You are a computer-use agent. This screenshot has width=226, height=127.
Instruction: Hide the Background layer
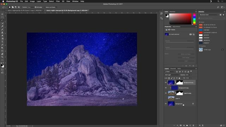[x=166, y=104]
